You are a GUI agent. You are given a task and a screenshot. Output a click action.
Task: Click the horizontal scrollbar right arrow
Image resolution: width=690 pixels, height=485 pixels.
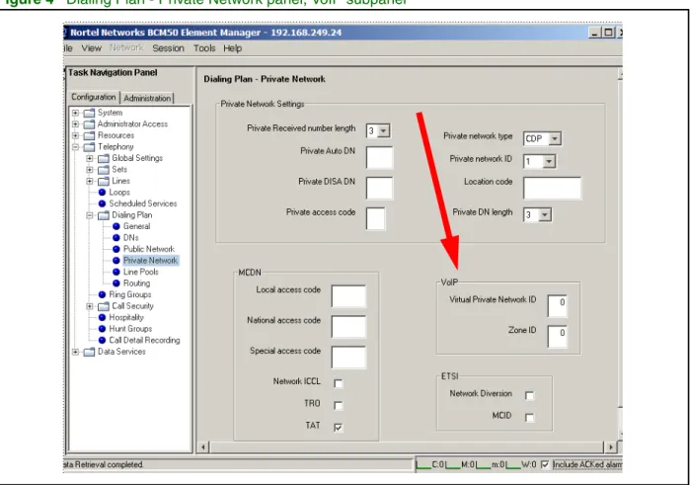point(610,447)
